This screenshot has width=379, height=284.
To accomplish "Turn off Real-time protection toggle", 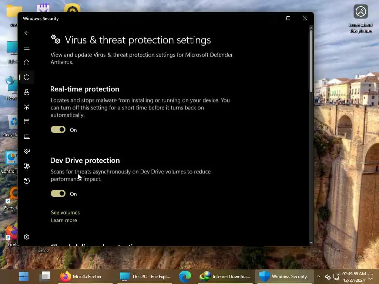I will 58,129.
